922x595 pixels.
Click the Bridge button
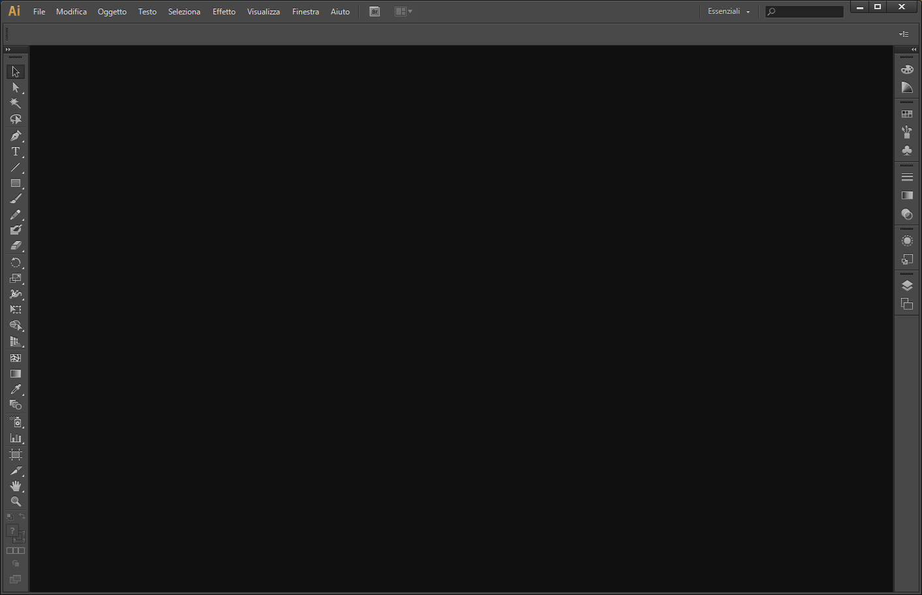click(375, 12)
